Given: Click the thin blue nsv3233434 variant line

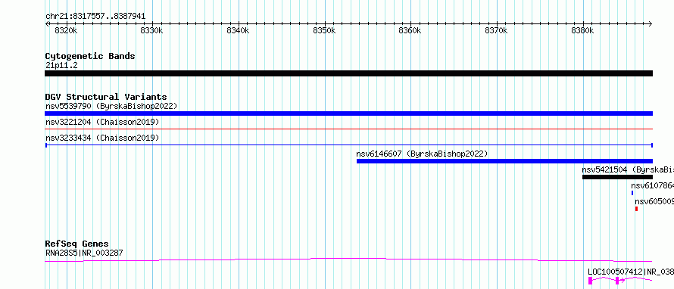Looking at the screenshot, I should click(x=348, y=145).
